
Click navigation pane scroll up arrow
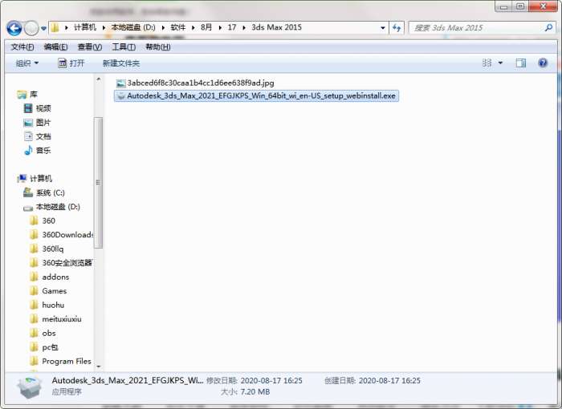point(99,79)
